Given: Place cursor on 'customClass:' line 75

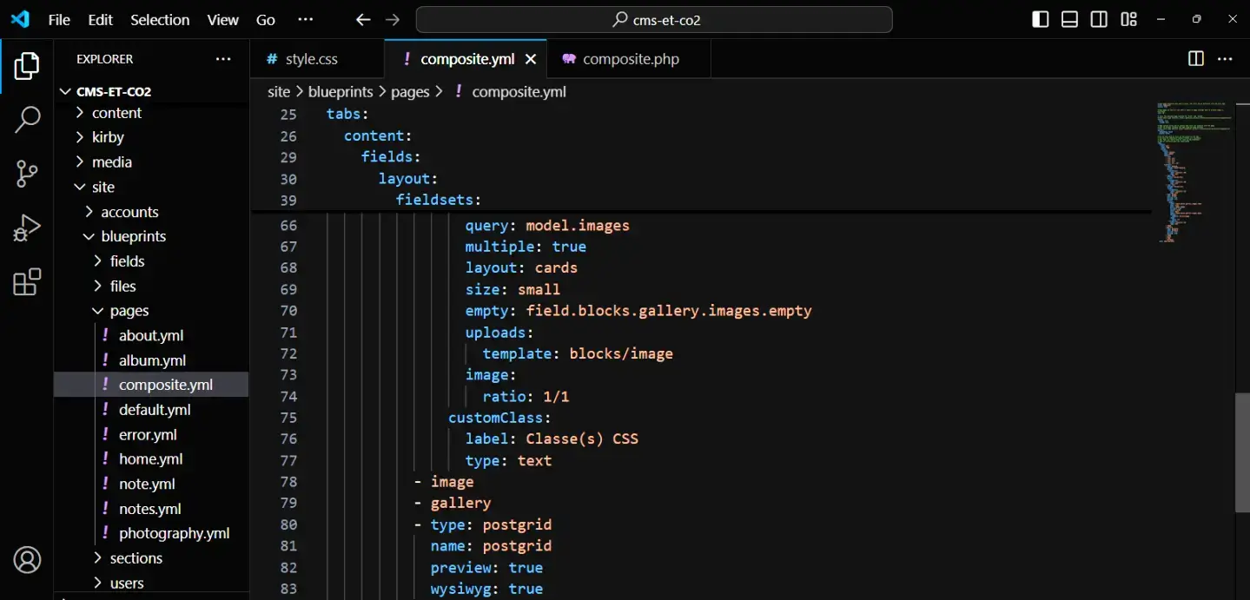Looking at the screenshot, I should point(499,418).
